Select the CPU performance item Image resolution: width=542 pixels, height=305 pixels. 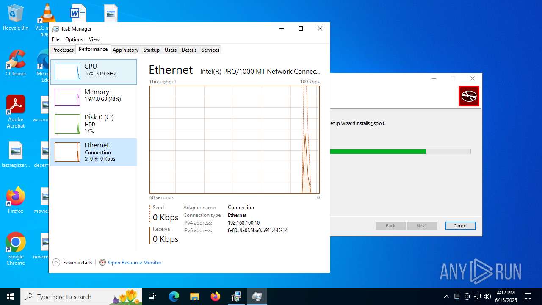94,72
